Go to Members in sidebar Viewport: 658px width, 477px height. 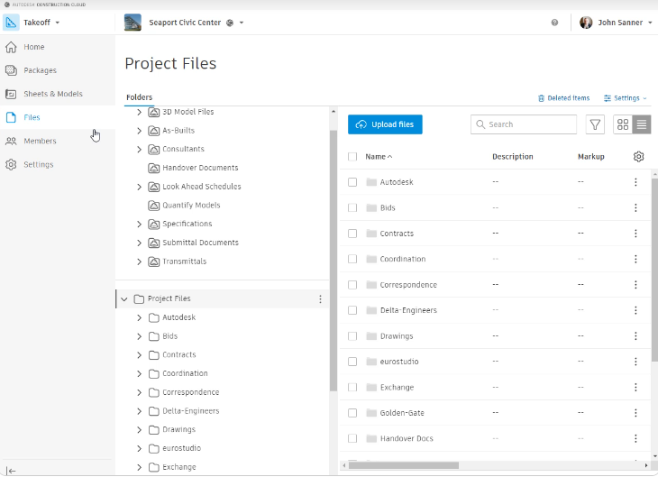(x=40, y=141)
